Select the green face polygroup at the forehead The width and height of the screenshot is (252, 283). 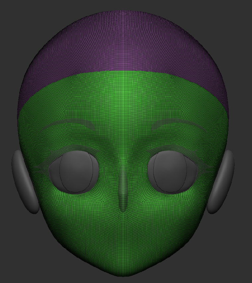pos(123,97)
